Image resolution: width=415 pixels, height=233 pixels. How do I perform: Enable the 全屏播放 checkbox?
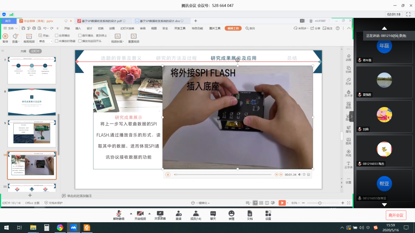57,36
